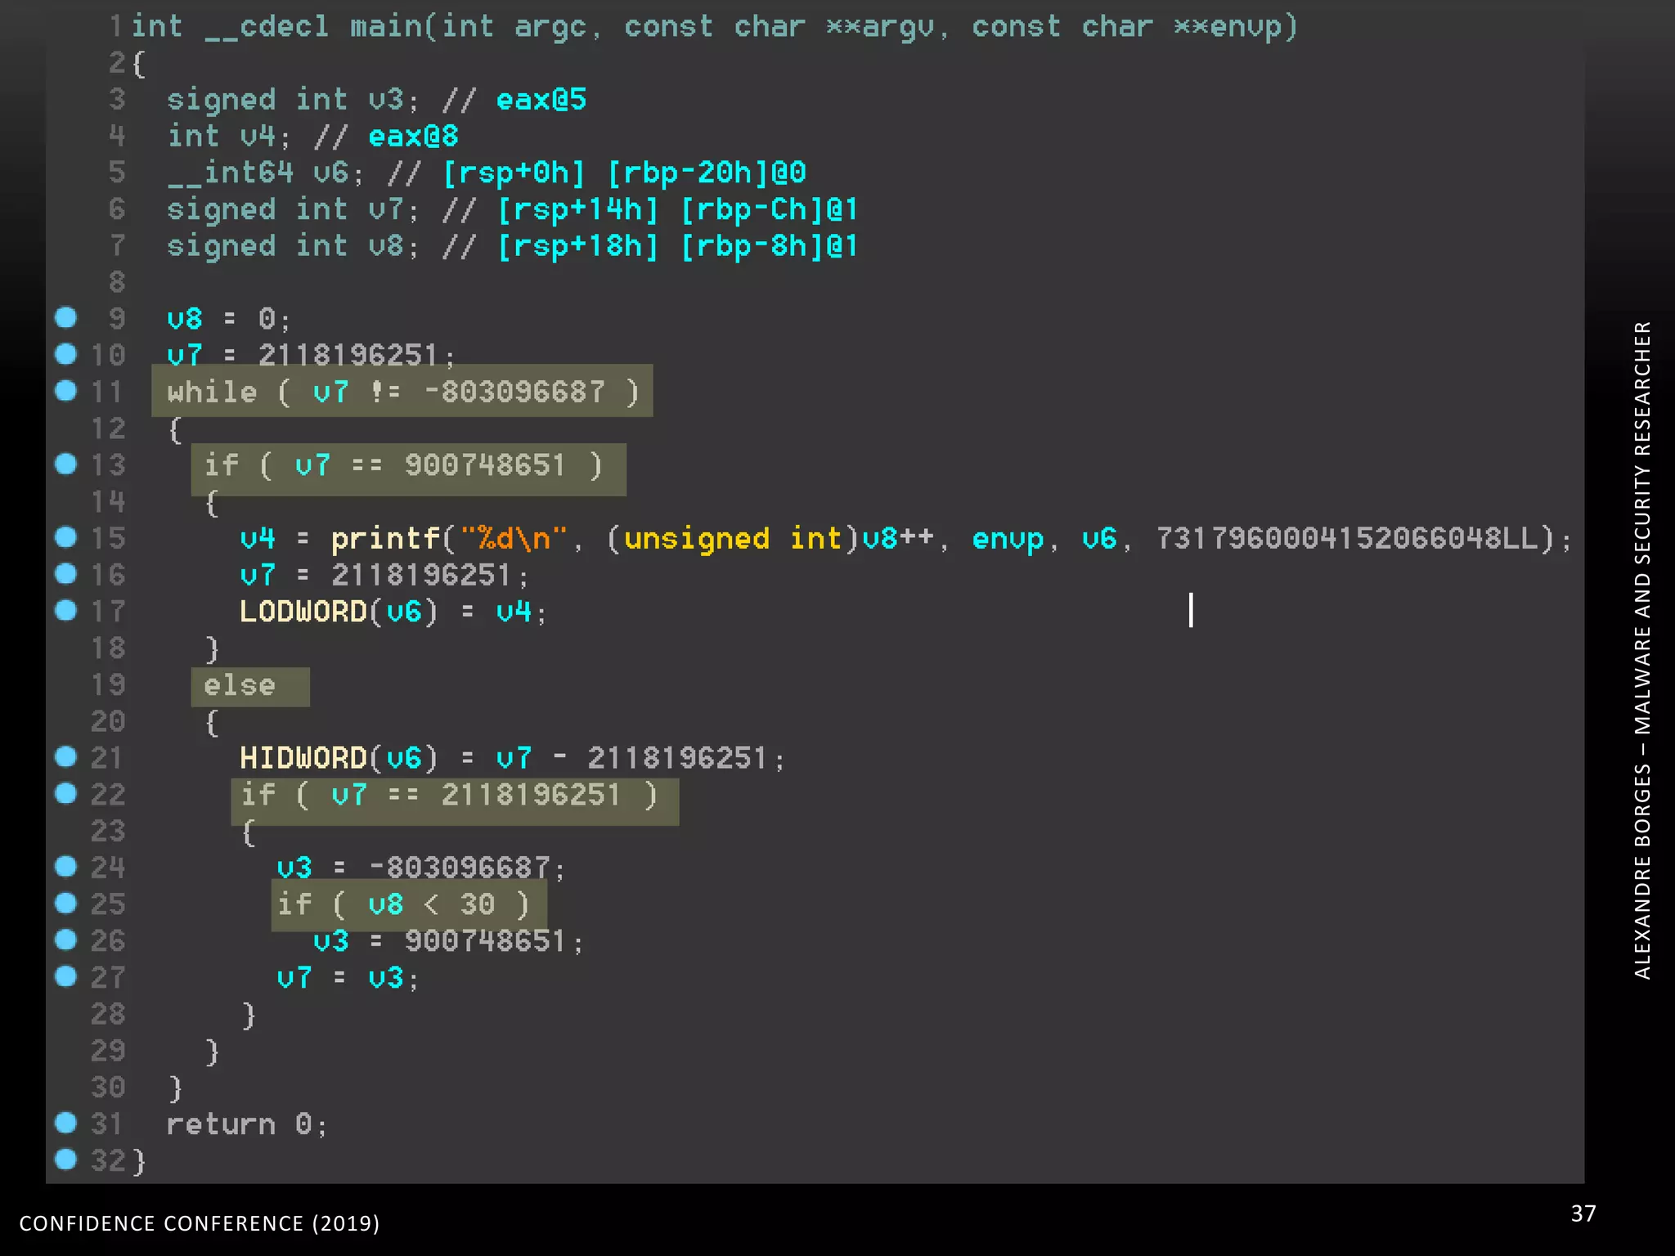Click v3 = 900748651 on line 26
The height and width of the screenshot is (1256, 1675).
[448, 941]
